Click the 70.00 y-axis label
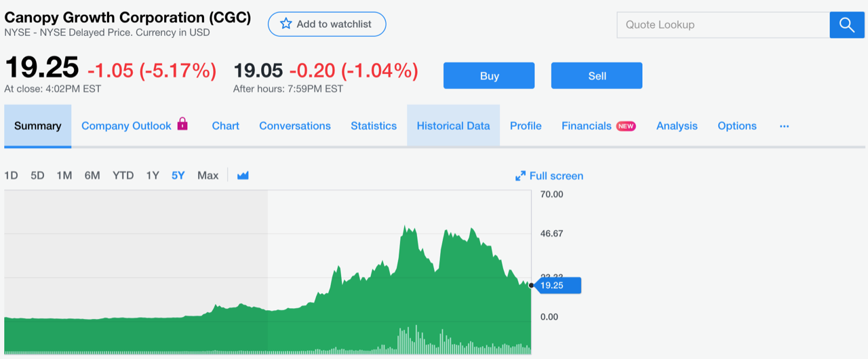Image resolution: width=868 pixels, height=359 pixels. (551, 195)
